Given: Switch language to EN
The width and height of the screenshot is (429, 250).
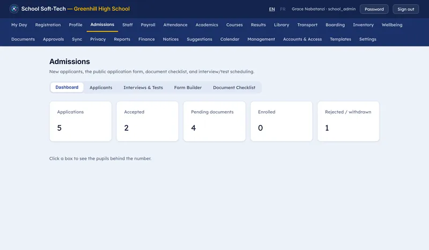Looking at the screenshot, I should pyautogui.click(x=272, y=9).
